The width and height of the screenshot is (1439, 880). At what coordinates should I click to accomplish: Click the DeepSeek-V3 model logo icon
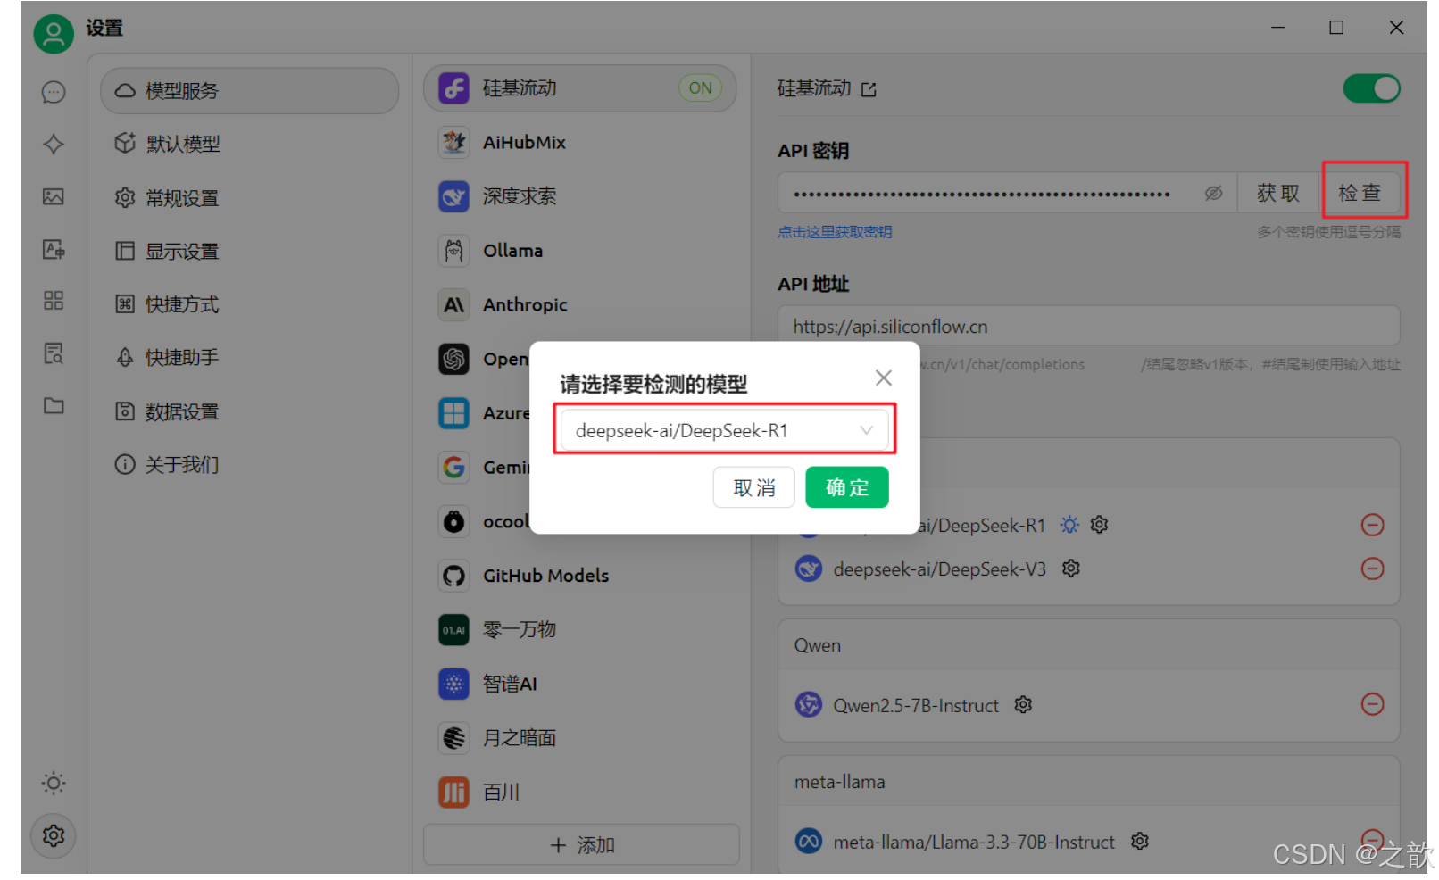pos(809,569)
